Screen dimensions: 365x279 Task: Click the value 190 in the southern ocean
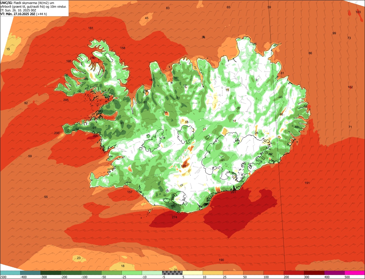click(x=221, y=260)
